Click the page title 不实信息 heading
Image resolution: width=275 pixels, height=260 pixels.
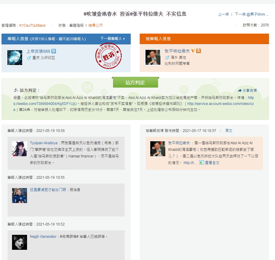tap(176, 14)
